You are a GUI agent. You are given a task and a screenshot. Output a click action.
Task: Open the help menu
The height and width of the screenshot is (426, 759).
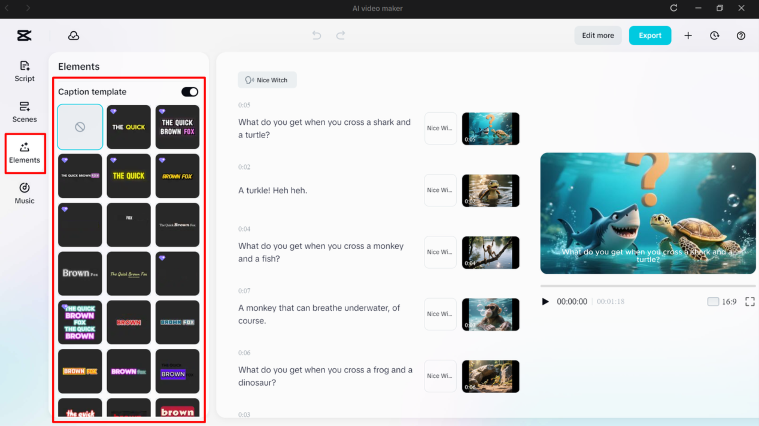click(x=741, y=35)
